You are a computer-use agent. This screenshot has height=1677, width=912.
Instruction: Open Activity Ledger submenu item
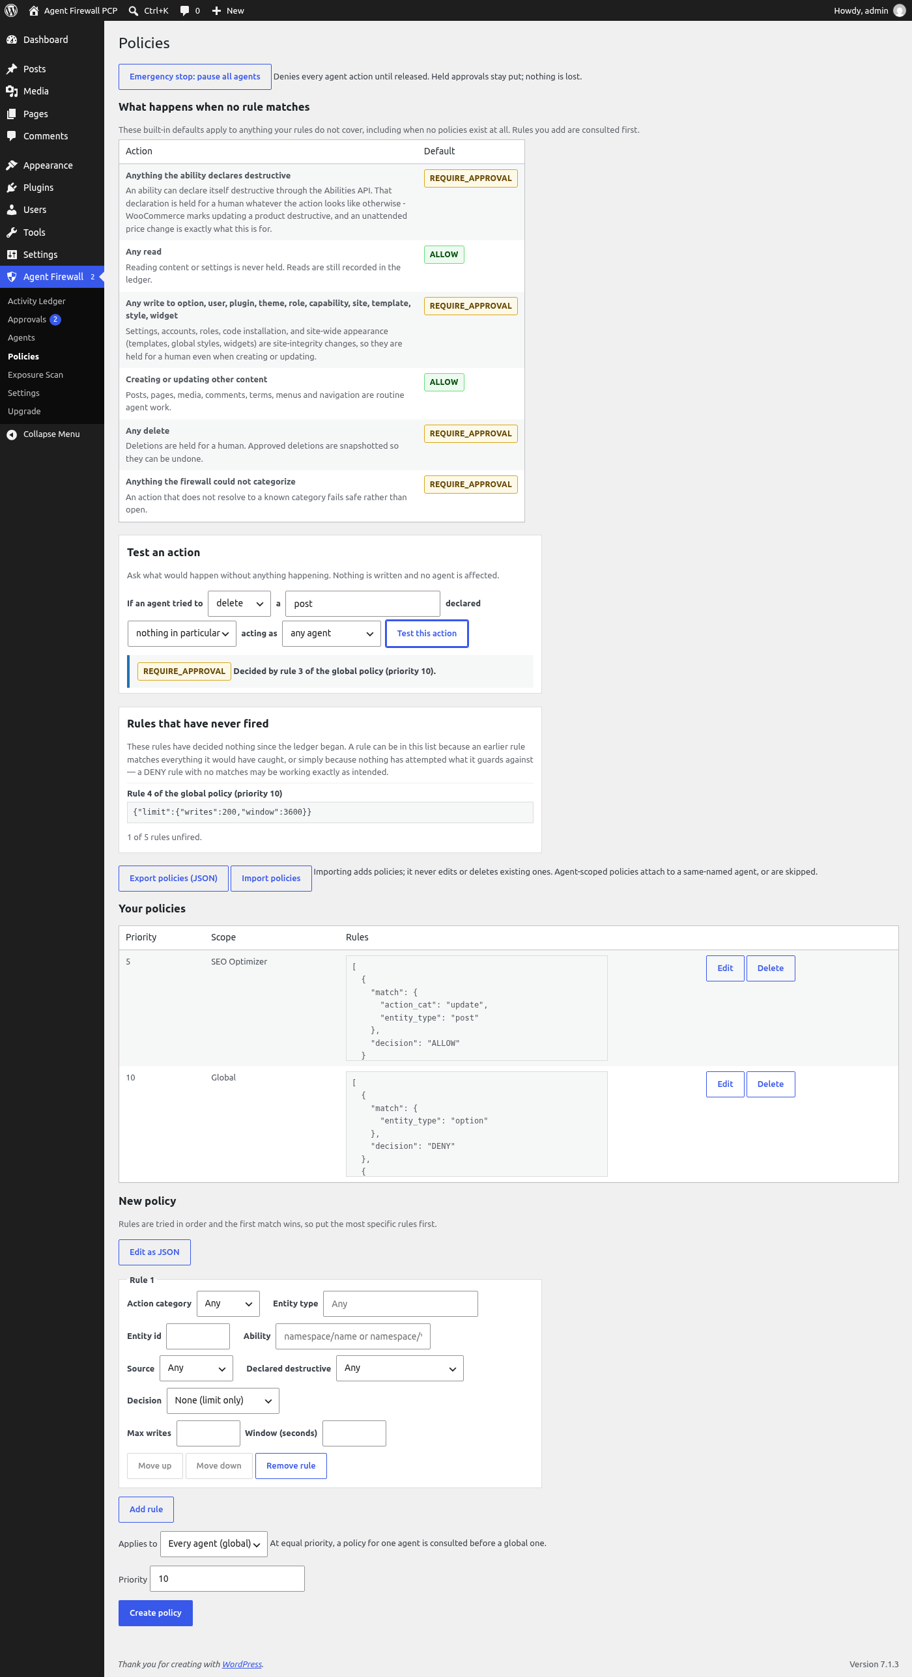(x=36, y=302)
